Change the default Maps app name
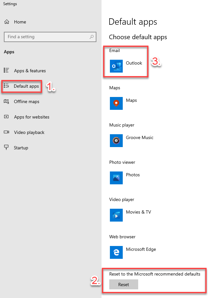 [131, 100]
